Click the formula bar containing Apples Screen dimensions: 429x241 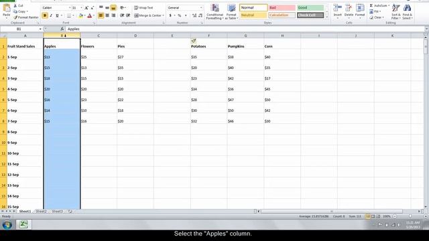(245, 29)
